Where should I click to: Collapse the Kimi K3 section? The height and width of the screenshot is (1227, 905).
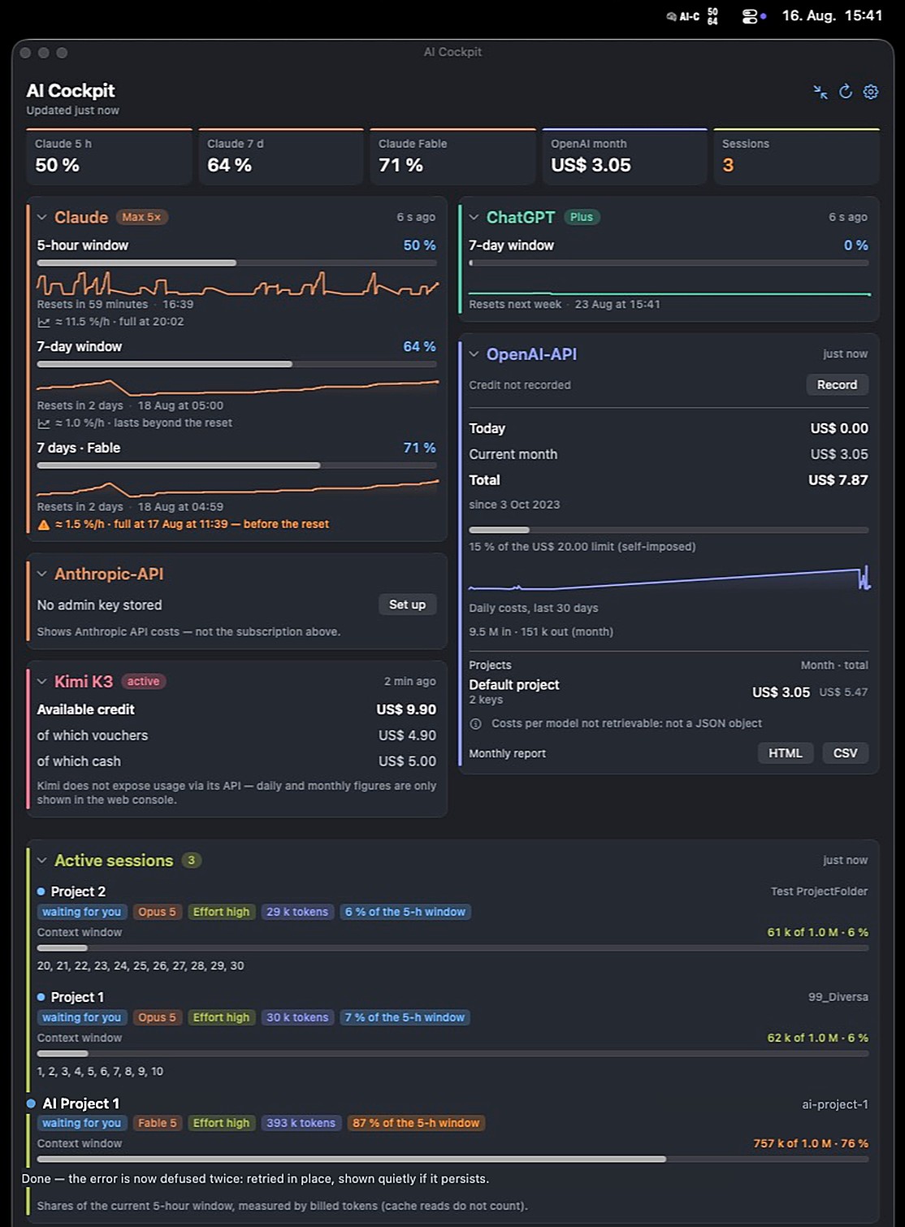tap(42, 682)
